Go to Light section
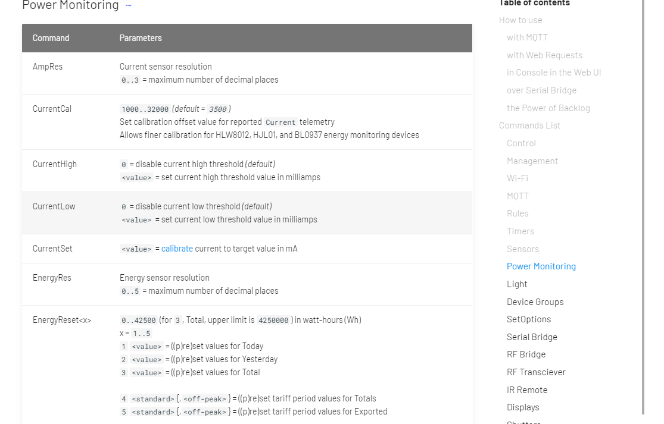 pos(517,284)
